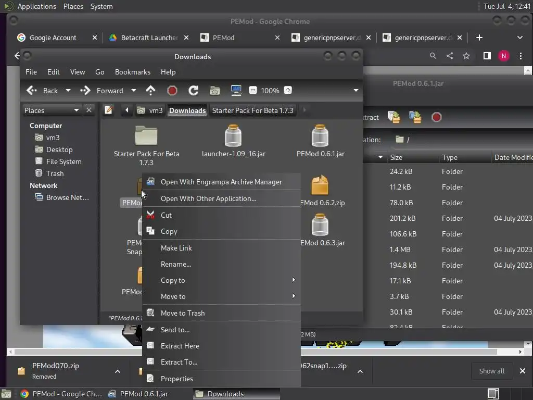Select Starter Pack For Beta 1.7.3 path button
The width and height of the screenshot is (533, 400).
[x=252, y=110]
